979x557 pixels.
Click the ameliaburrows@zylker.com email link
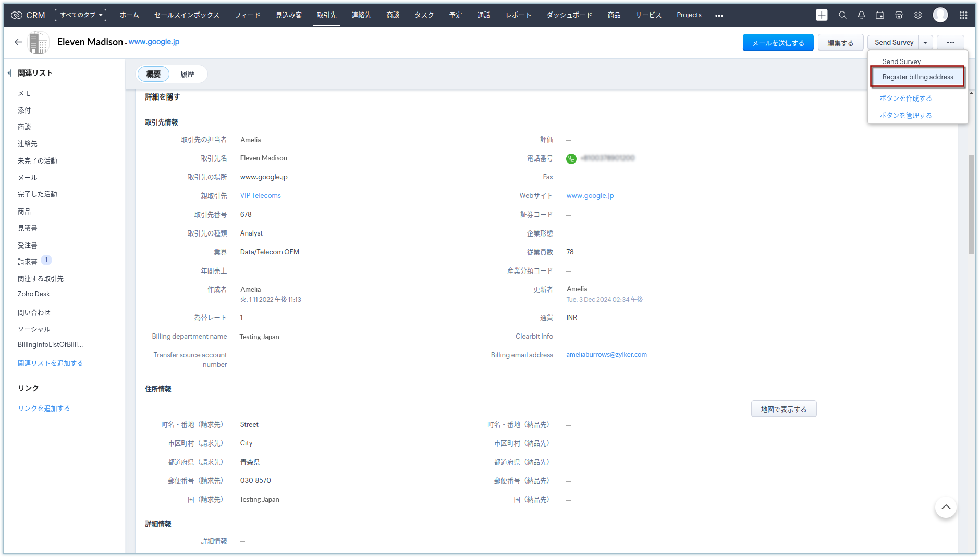point(606,355)
